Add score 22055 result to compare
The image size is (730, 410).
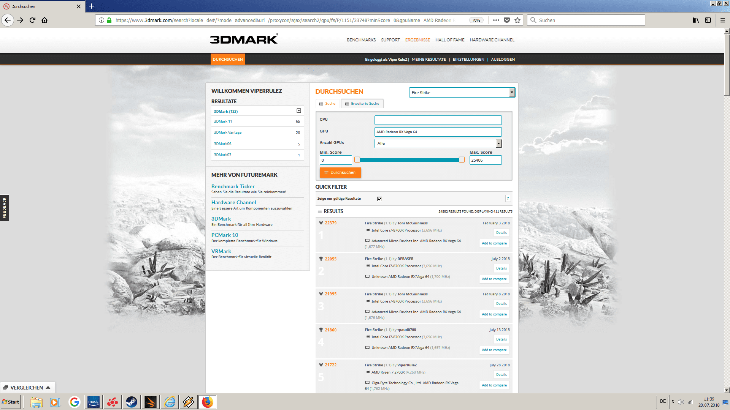click(x=494, y=279)
